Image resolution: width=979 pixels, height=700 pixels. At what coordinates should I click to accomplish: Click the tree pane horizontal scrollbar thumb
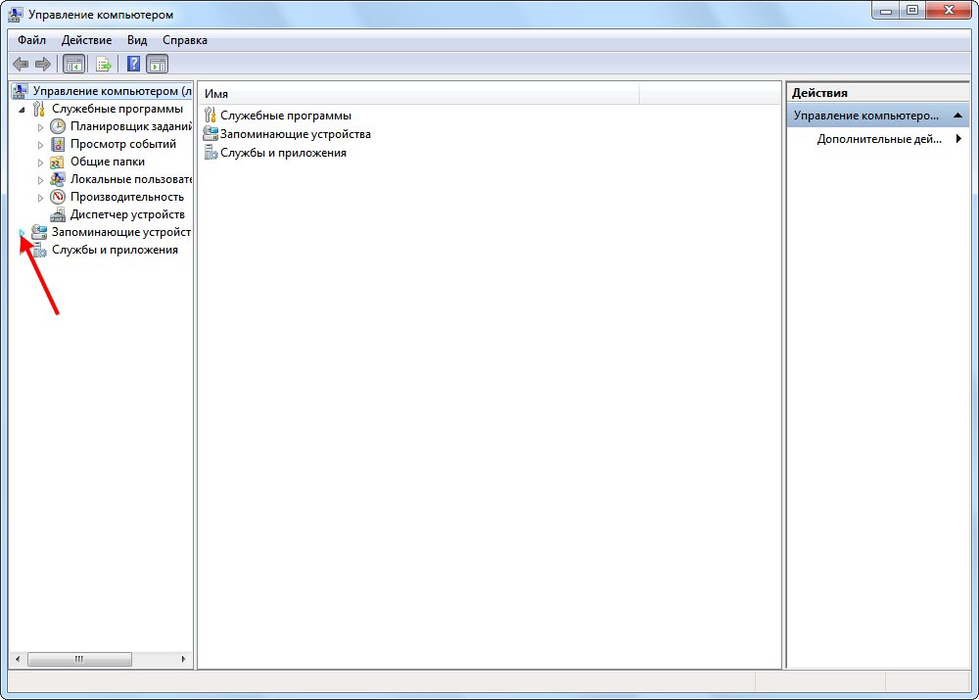(x=79, y=659)
